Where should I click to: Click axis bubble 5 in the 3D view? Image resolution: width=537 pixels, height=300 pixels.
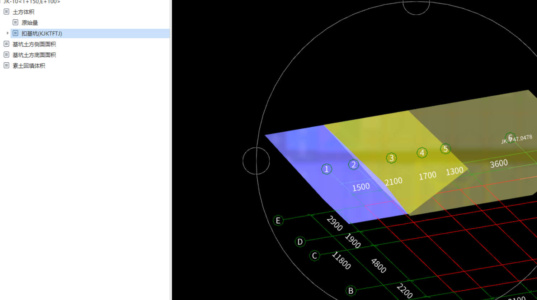[446, 149]
